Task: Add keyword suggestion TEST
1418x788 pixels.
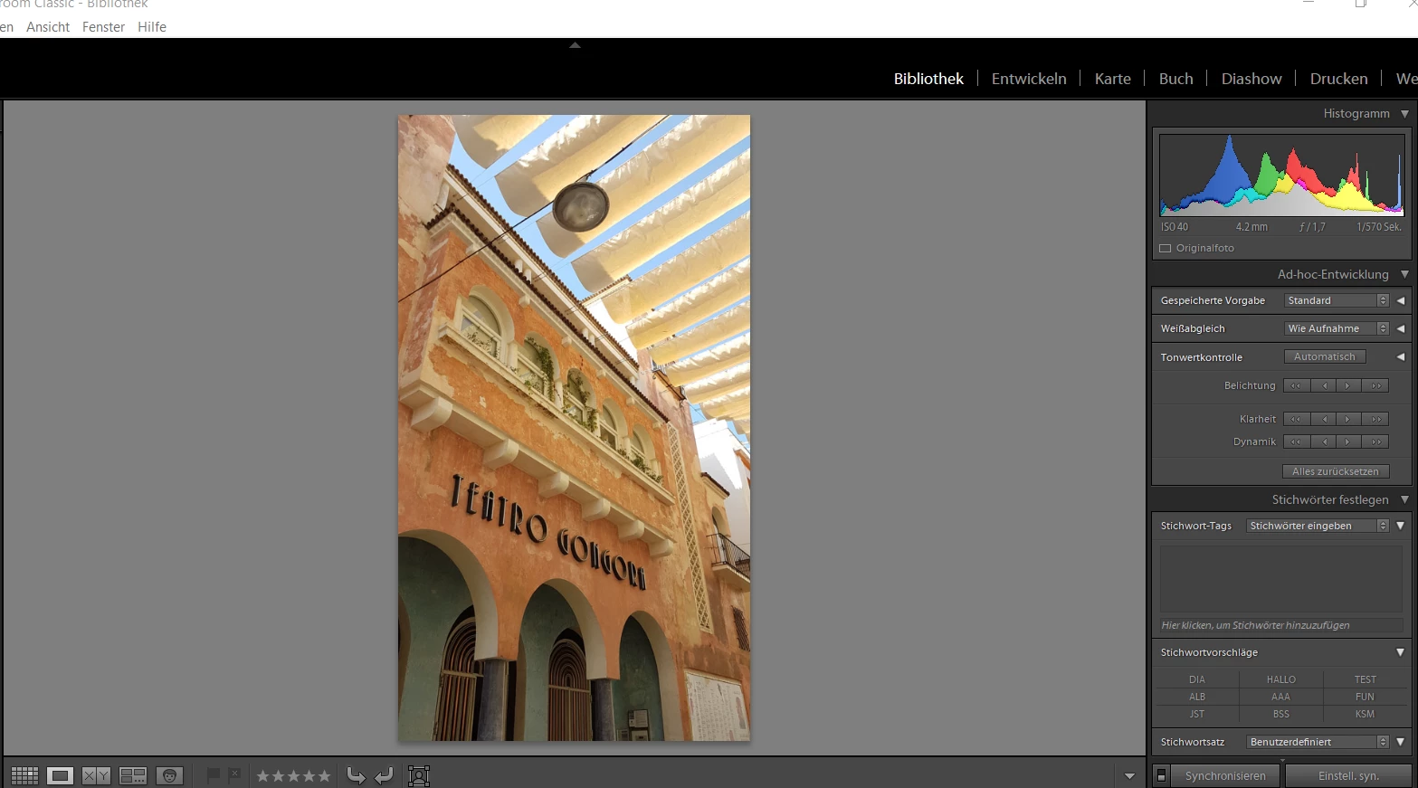Action: tap(1365, 679)
